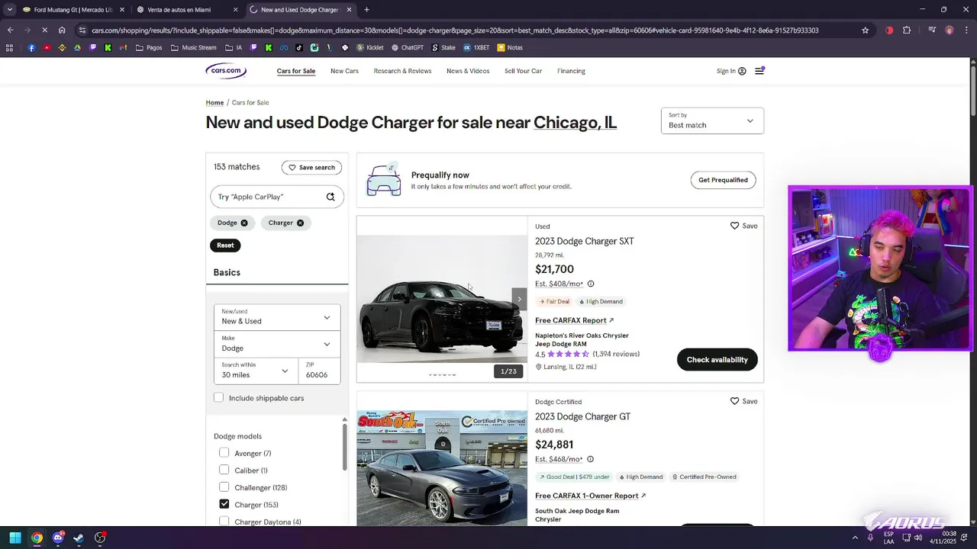977x549 pixels.
Task: Open the Financing menu
Action: pos(571,71)
